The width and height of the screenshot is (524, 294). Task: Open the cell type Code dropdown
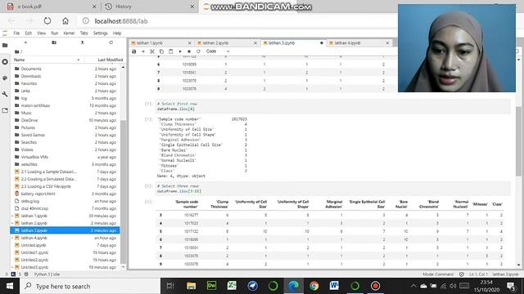tap(218, 51)
